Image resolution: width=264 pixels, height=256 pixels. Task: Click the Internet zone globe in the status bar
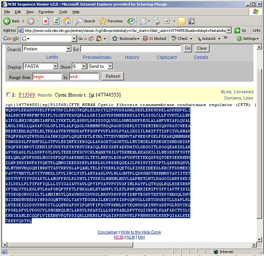pos(216,252)
